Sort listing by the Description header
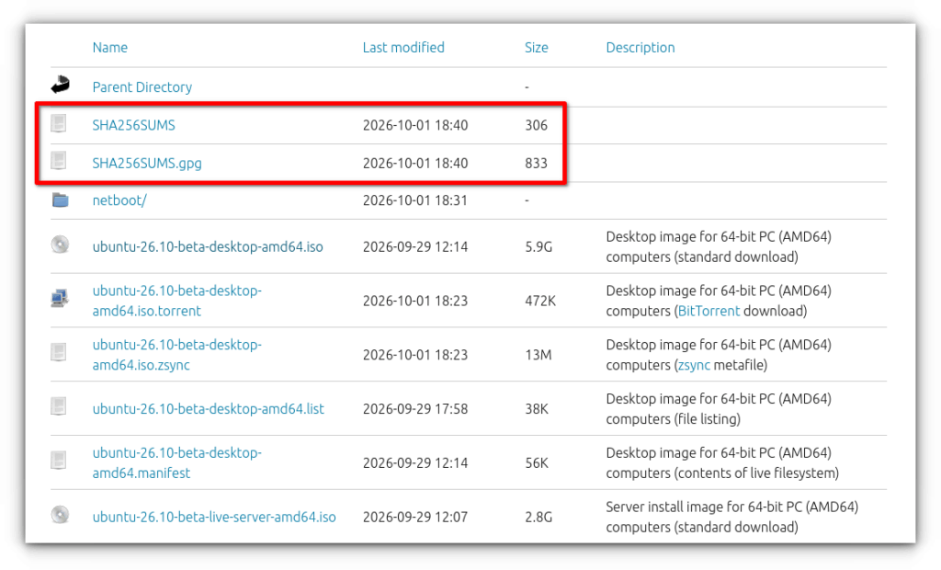The height and width of the screenshot is (570, 941). 641,48
